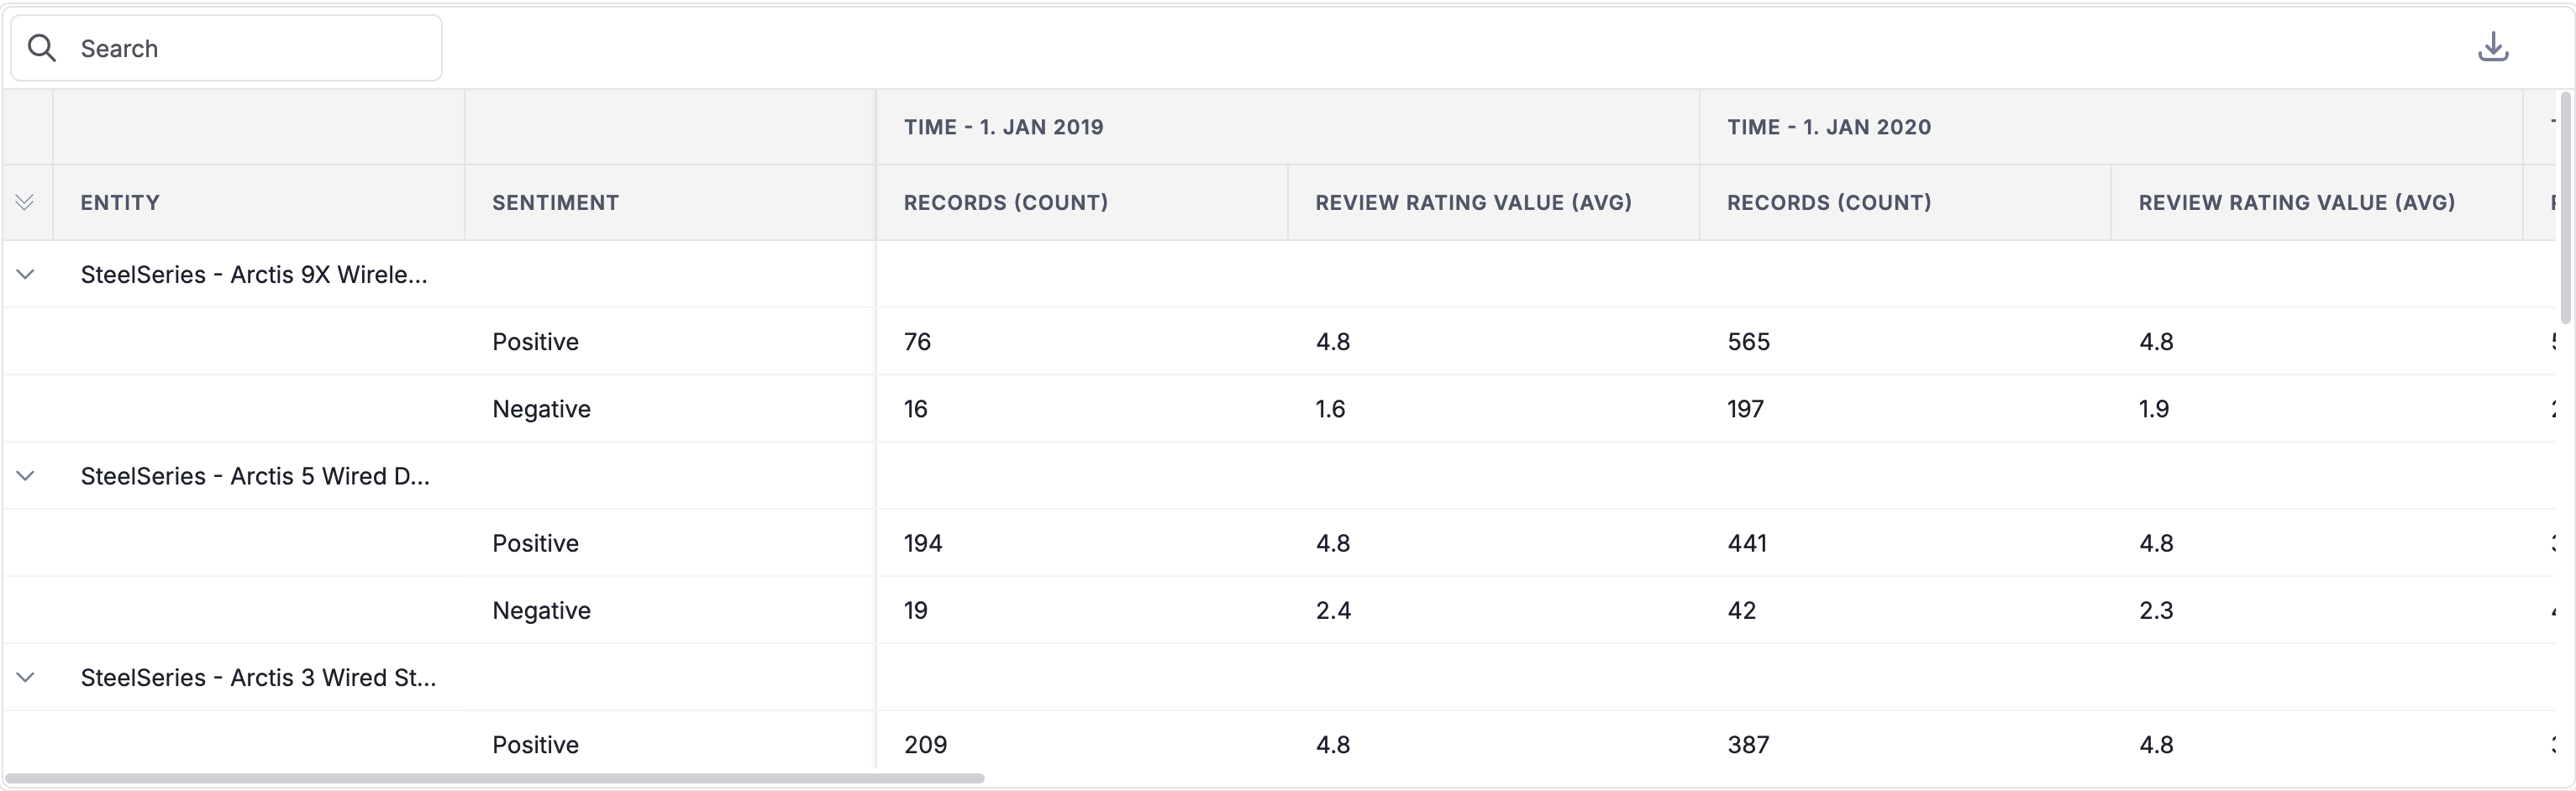Image resolution: width=2576 pixels, height=791 pixels.
Task: Click the vertical scrollbar on the right
Action: click(2565, 208)
